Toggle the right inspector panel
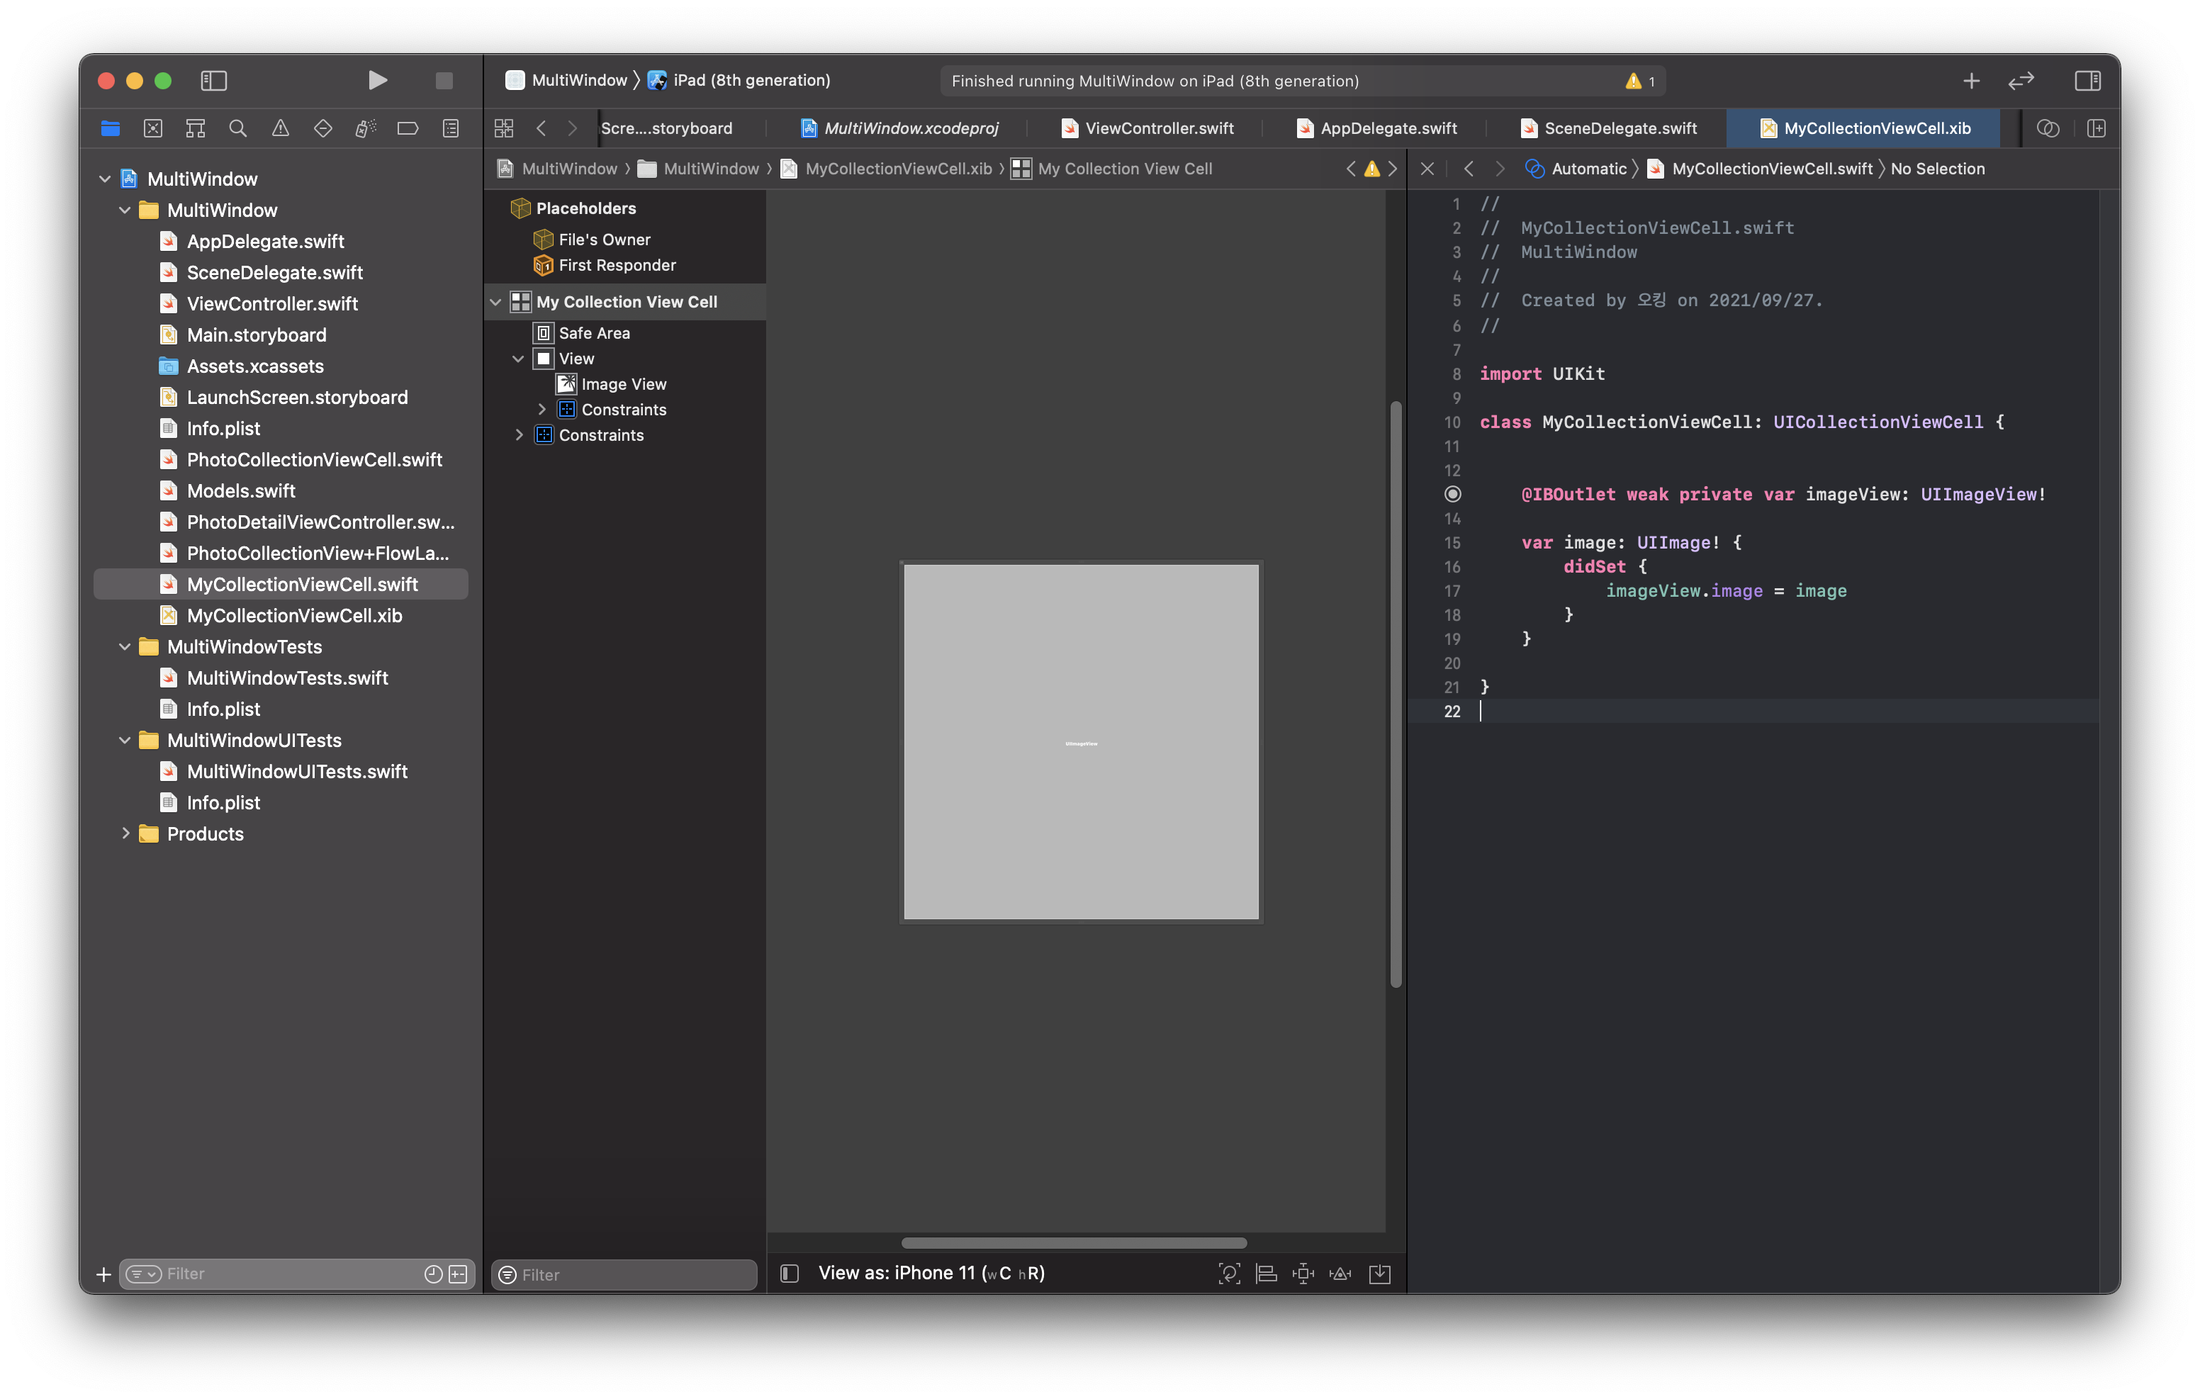Viewport: 2200px width, 1399px height. tap(2087, 80)
